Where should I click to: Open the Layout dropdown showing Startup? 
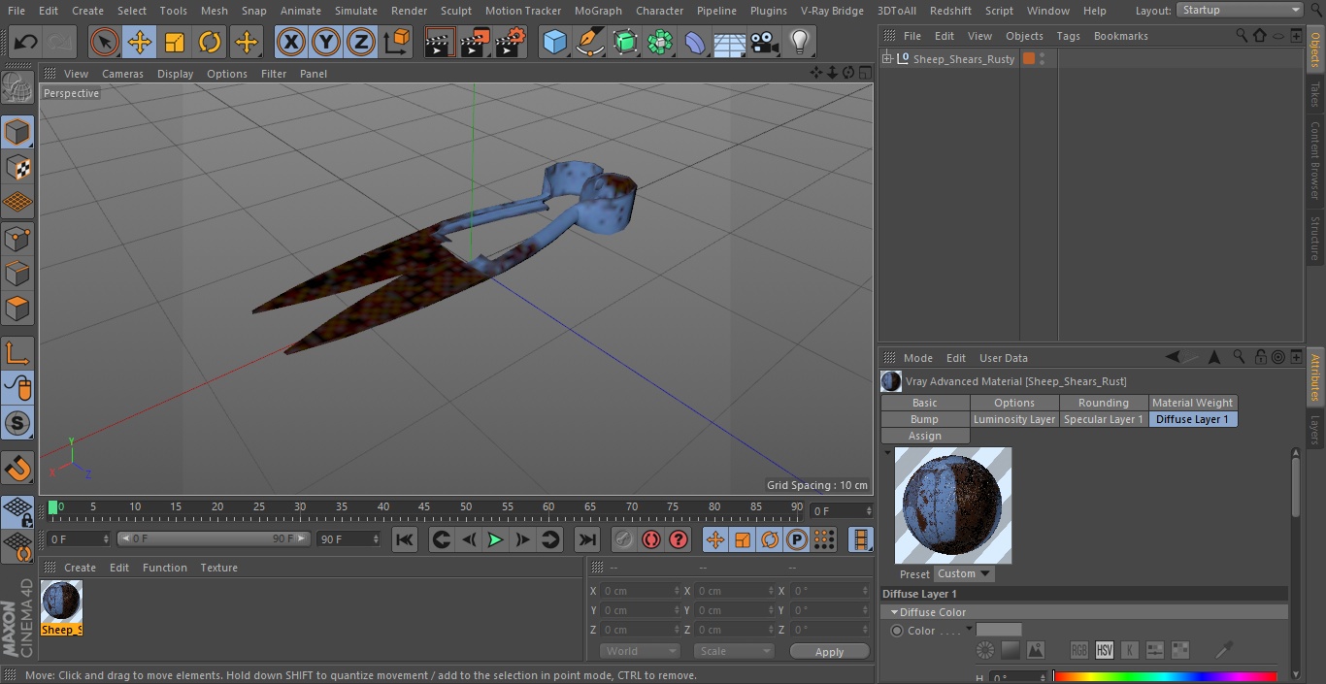(1240, 10)
